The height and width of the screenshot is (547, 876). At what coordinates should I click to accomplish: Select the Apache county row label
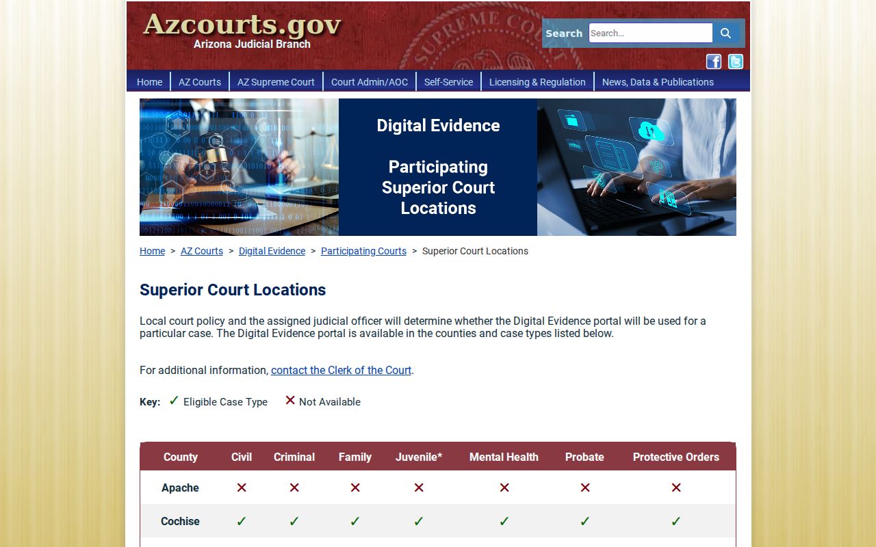coord(180,488)
